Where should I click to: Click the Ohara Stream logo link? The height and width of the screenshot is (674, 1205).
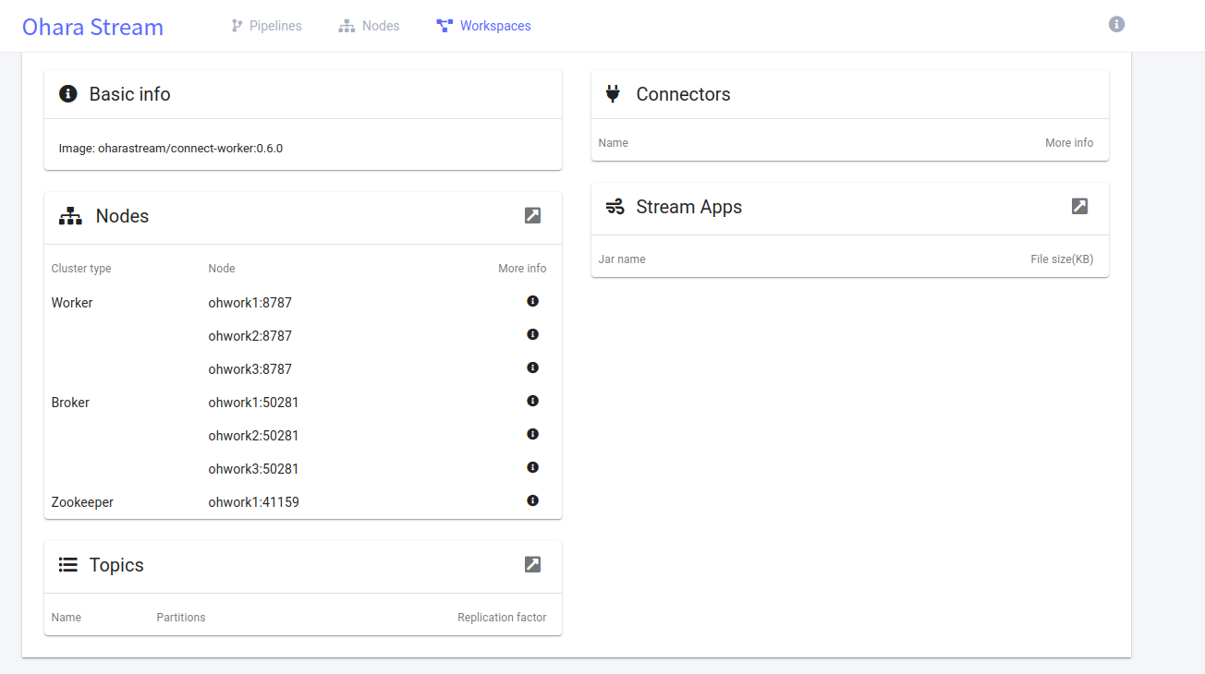92,27
